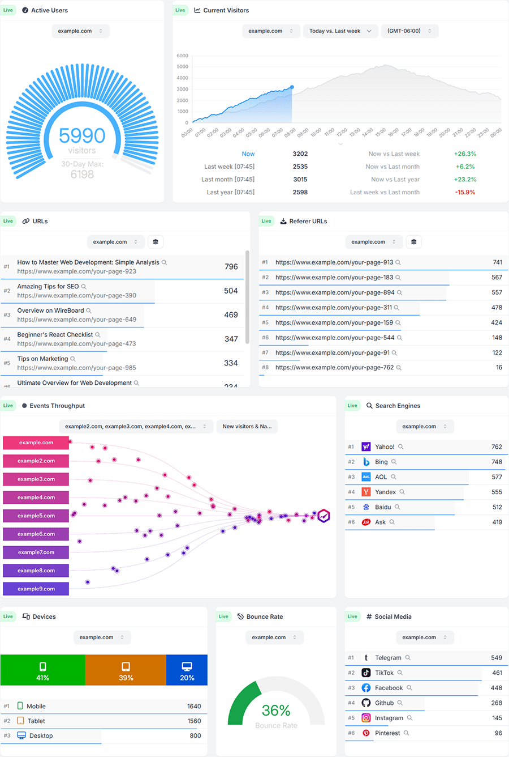Click the search icon beside Yahoo! entry
This screenshot has height=757, width=509.
pos(400,447)
